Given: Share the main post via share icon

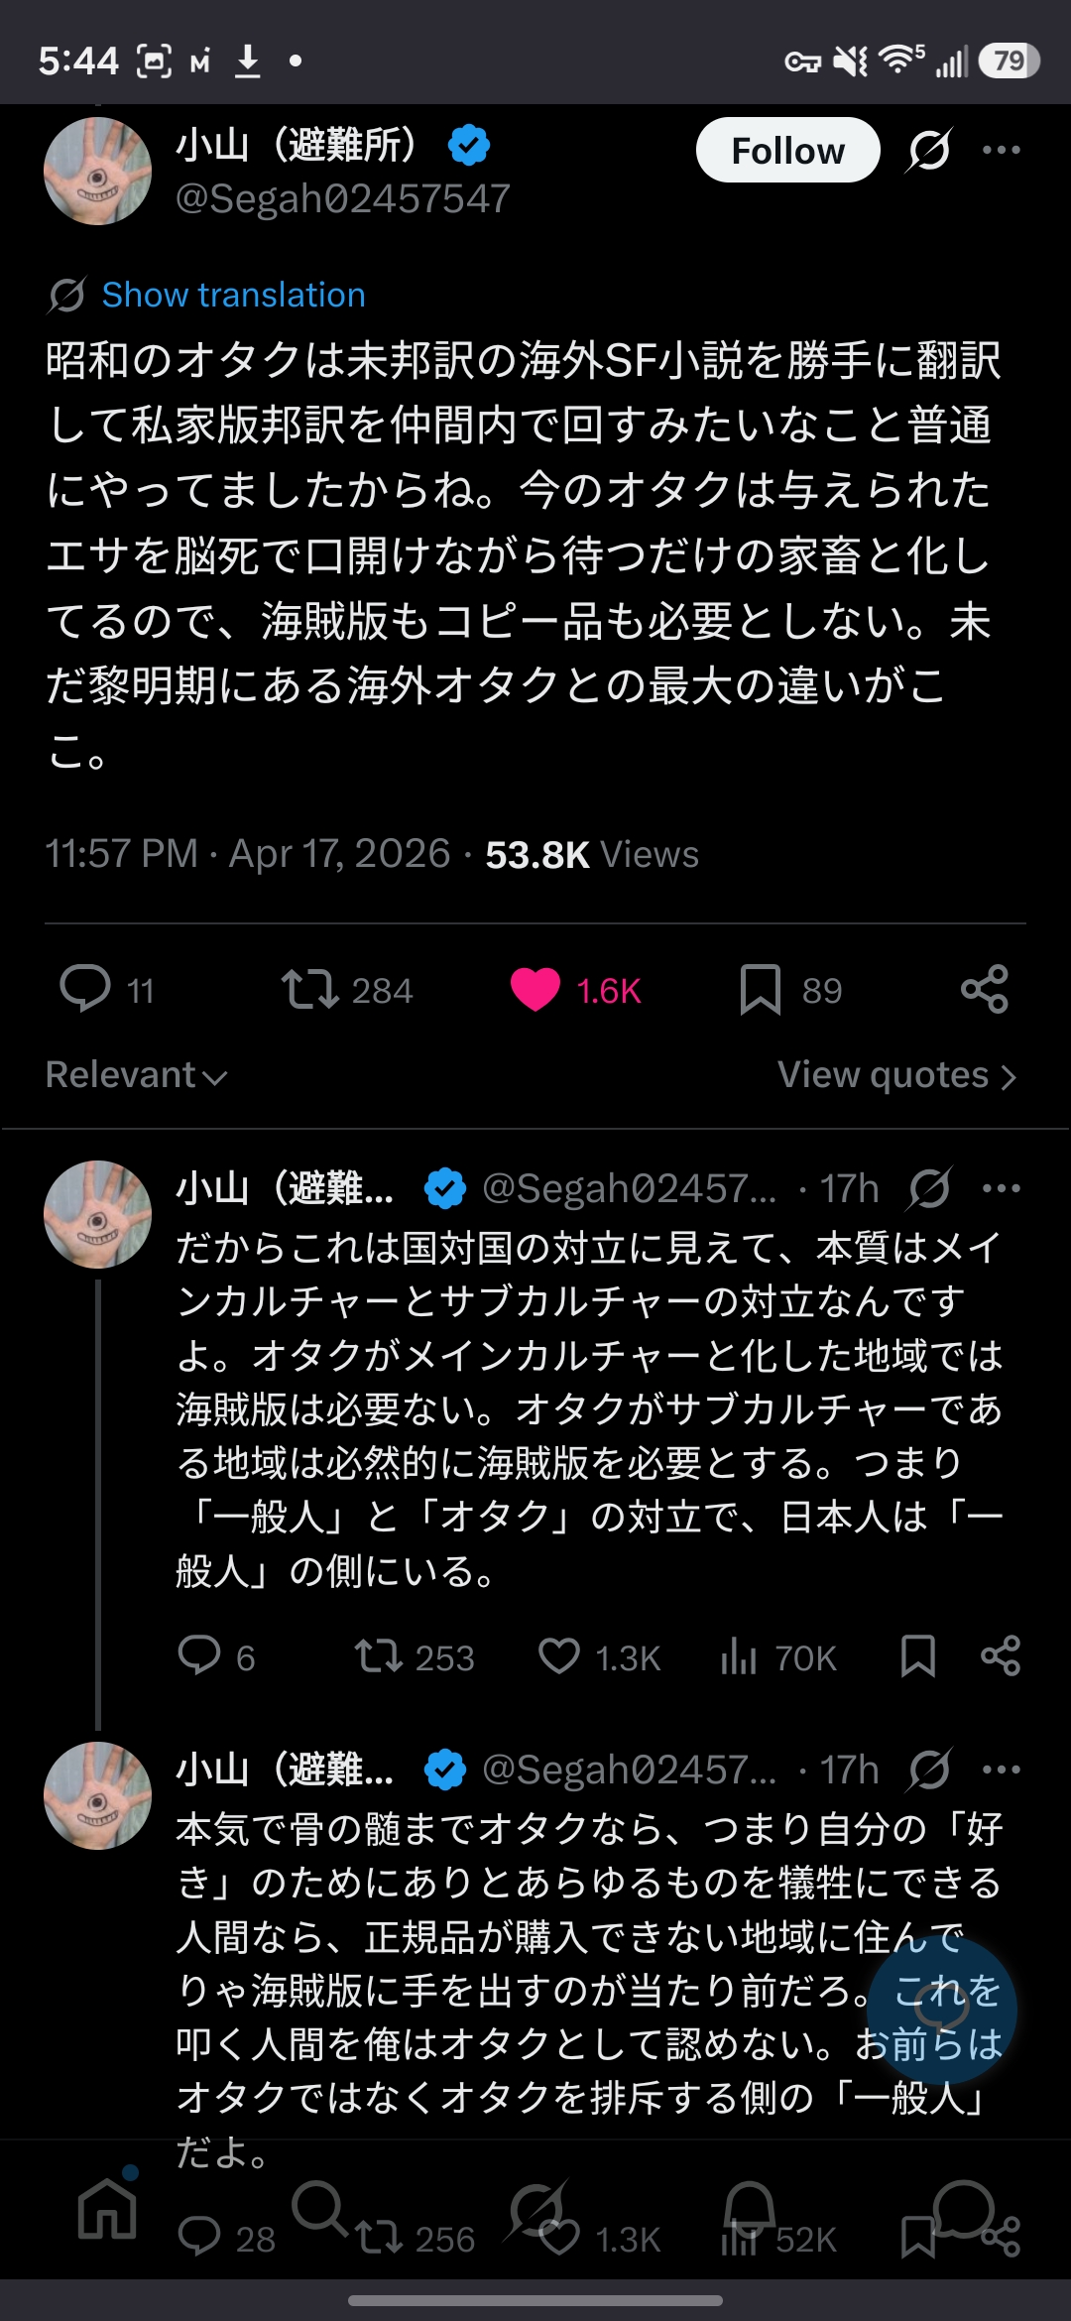Looking at the screenshot, I should [984, 989].
